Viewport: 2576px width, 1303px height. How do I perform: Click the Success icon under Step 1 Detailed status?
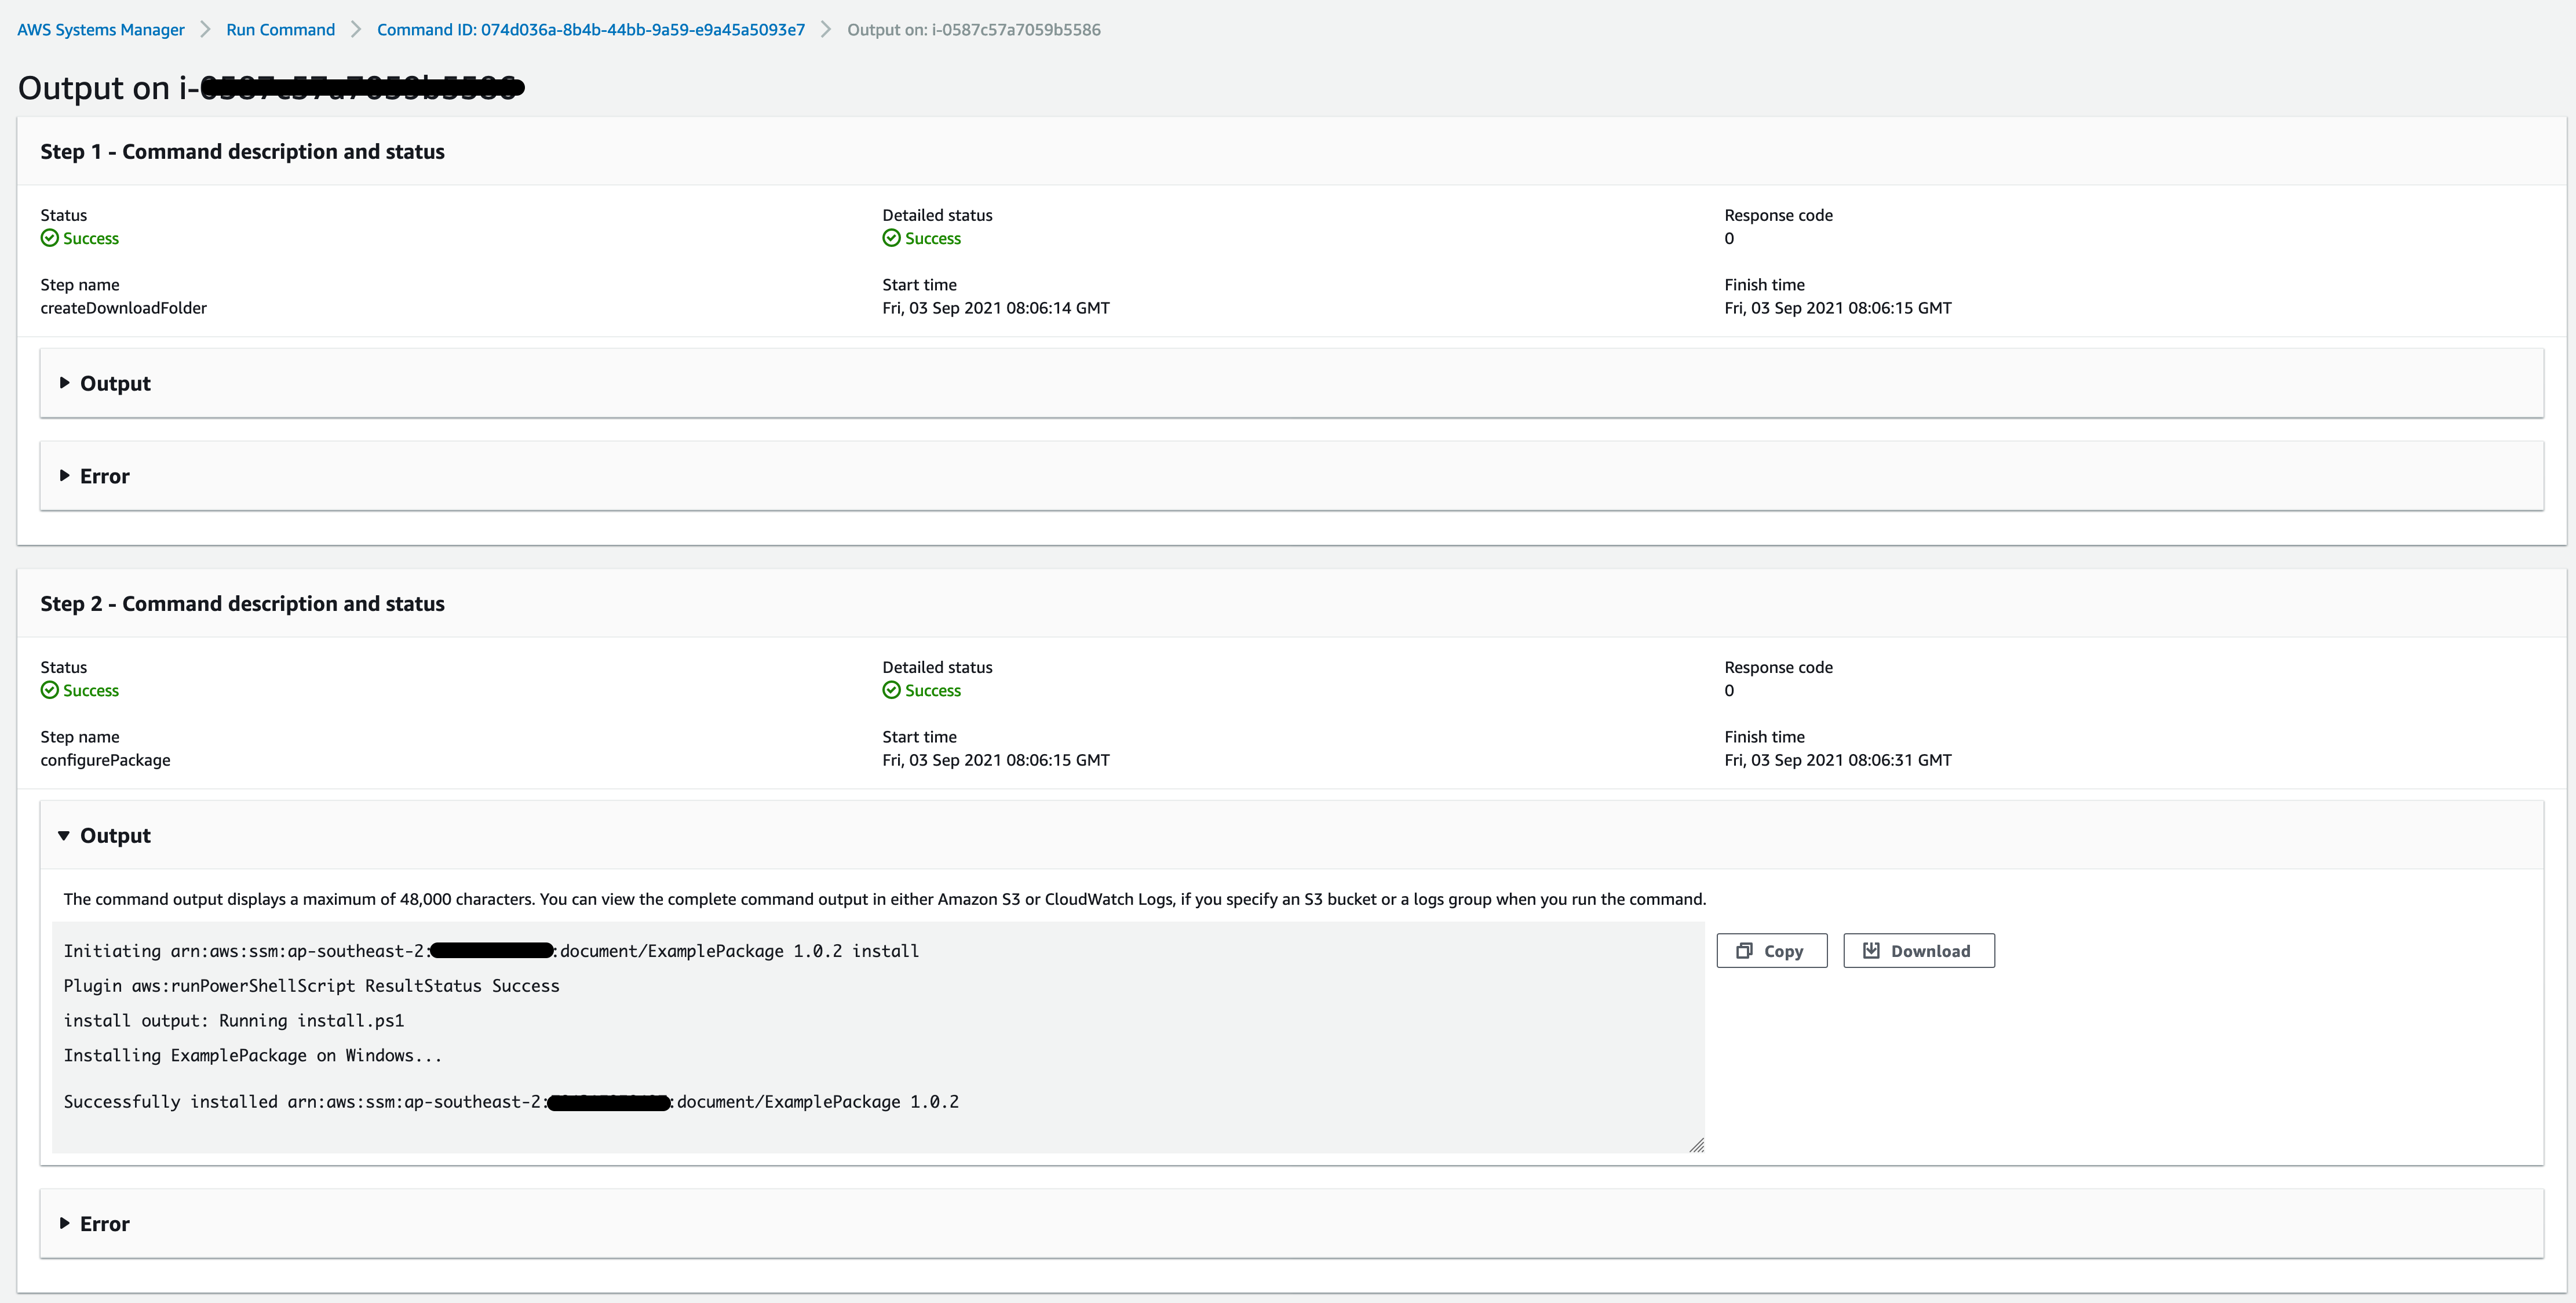coord(891,238)
